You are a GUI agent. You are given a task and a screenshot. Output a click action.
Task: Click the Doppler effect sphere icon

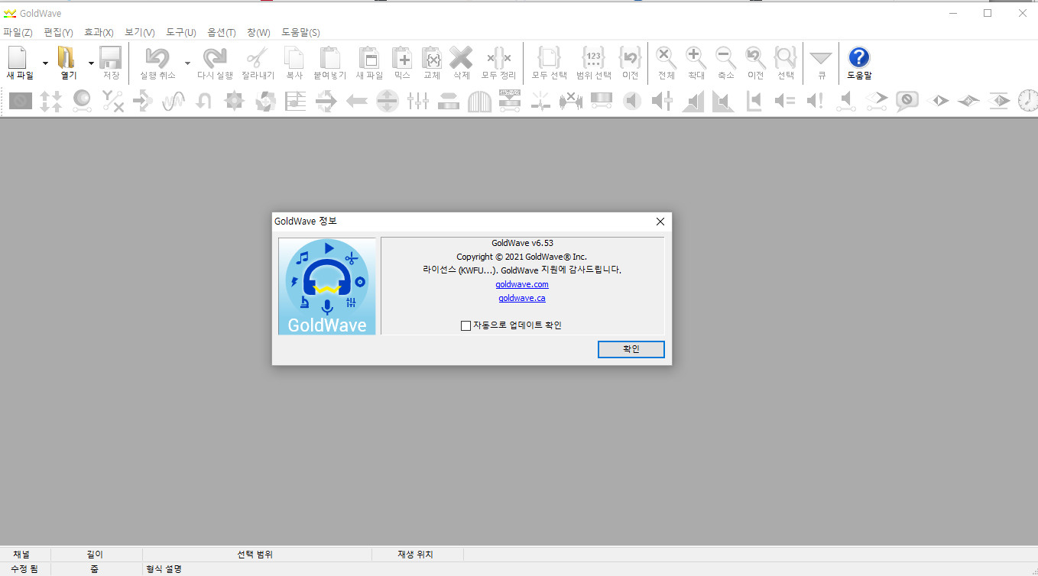pos(82,100)
